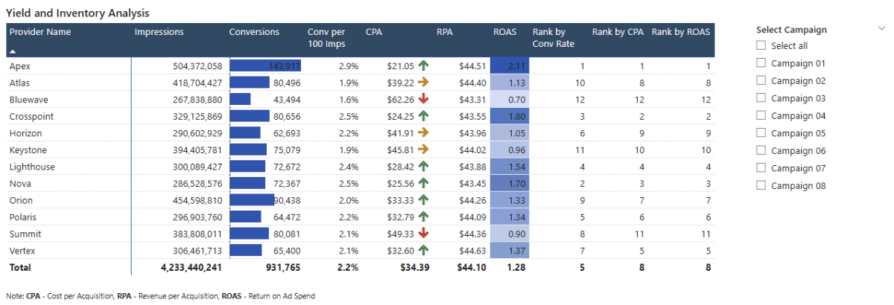This screenshot has height=305, width=894.
Task: Click the orange arrow in Horizon row
Action: (x=424, y=133)
